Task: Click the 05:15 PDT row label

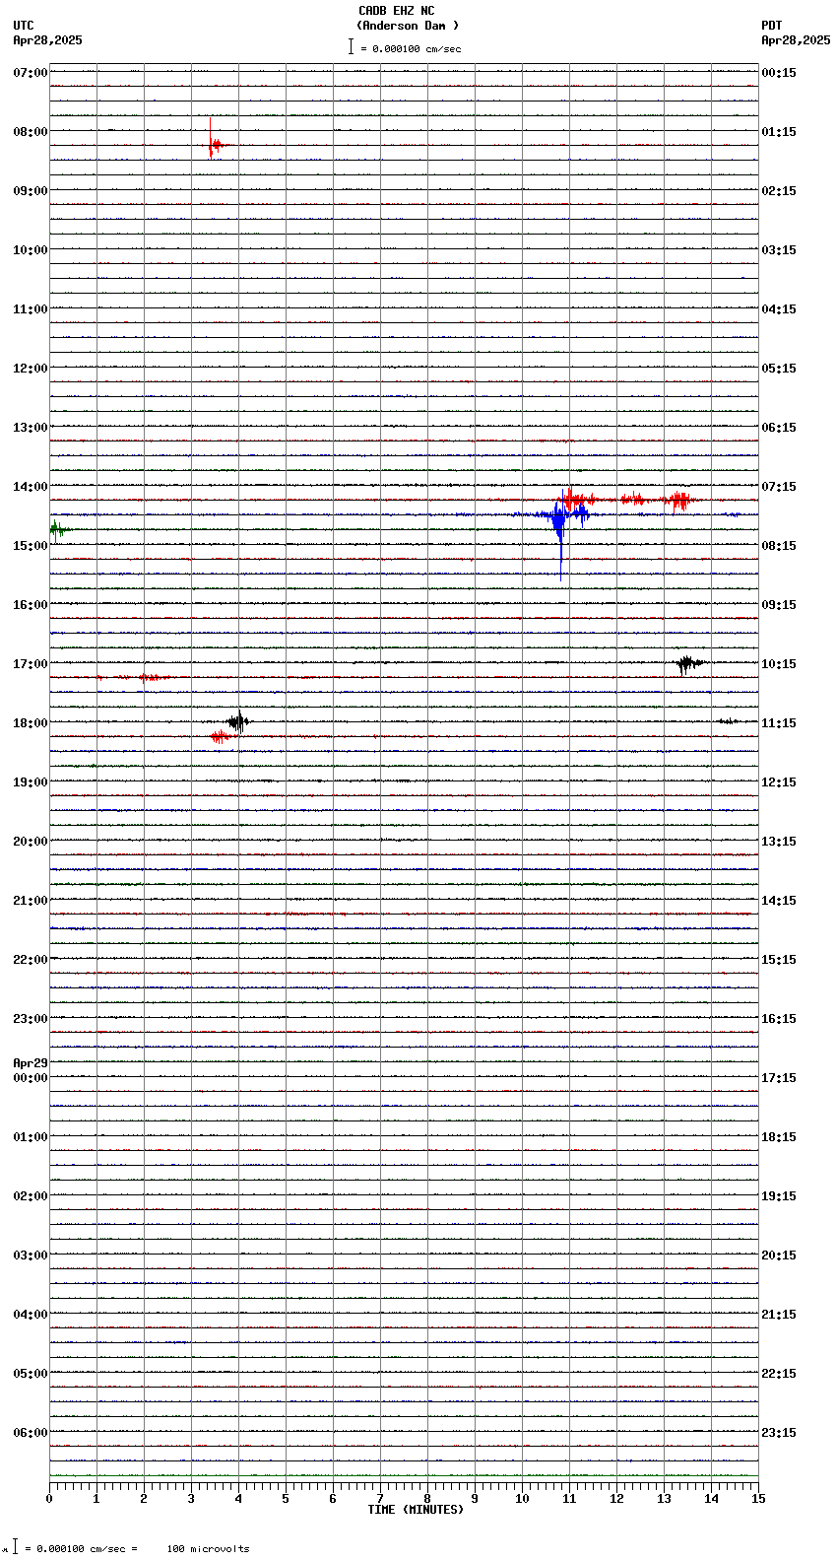Action: tap(779, 369)
